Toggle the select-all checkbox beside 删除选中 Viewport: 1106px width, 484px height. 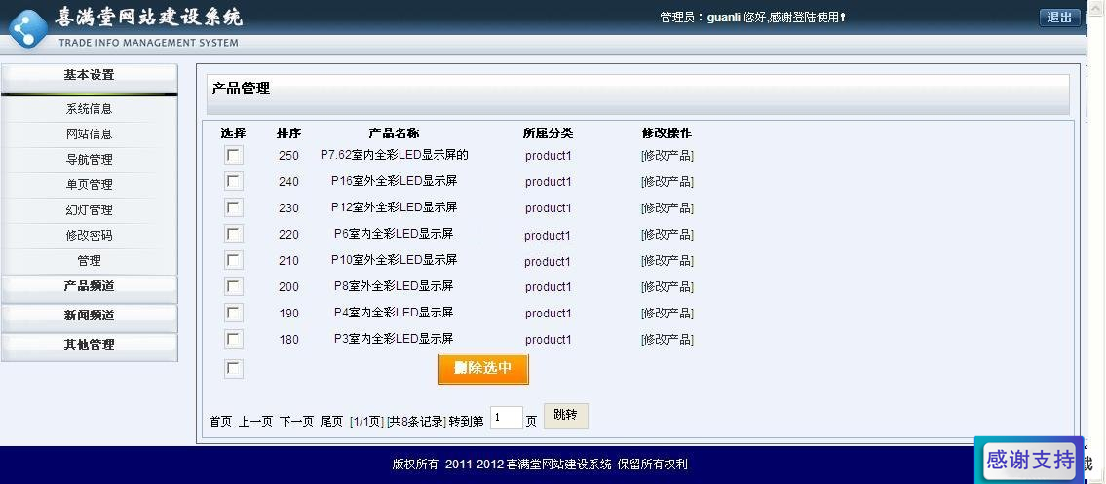pyautogui.click(x=234, y=369)
